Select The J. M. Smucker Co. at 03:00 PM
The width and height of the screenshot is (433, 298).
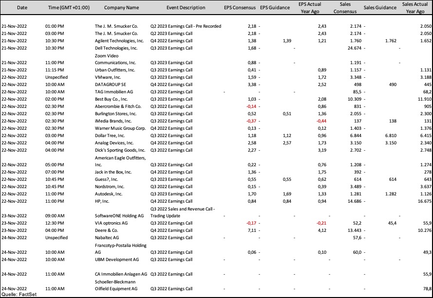116,34
